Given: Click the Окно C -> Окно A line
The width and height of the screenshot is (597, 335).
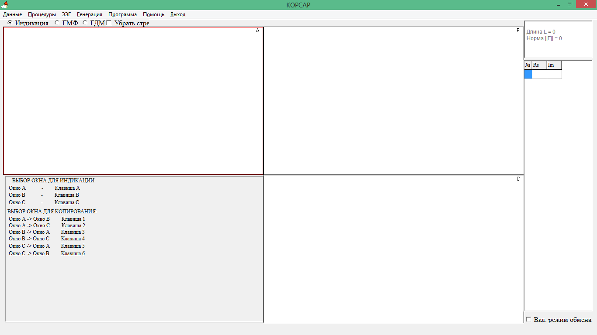Looking at the screenshot, I should [x=47, y=246].
